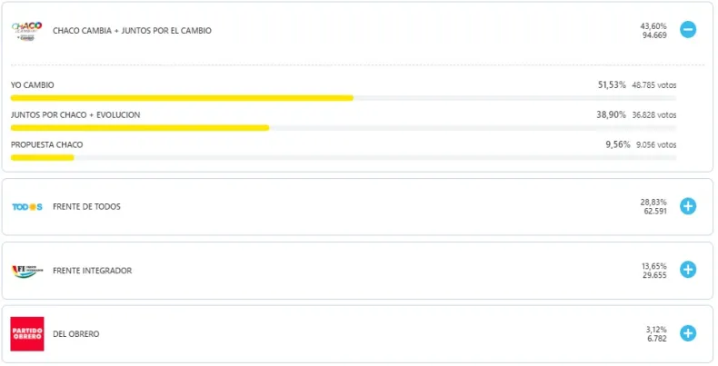The width and height of the screenshot is (718, 366).
Task: Click the Frente Integrador logo
Action: [x=26, y=271]
